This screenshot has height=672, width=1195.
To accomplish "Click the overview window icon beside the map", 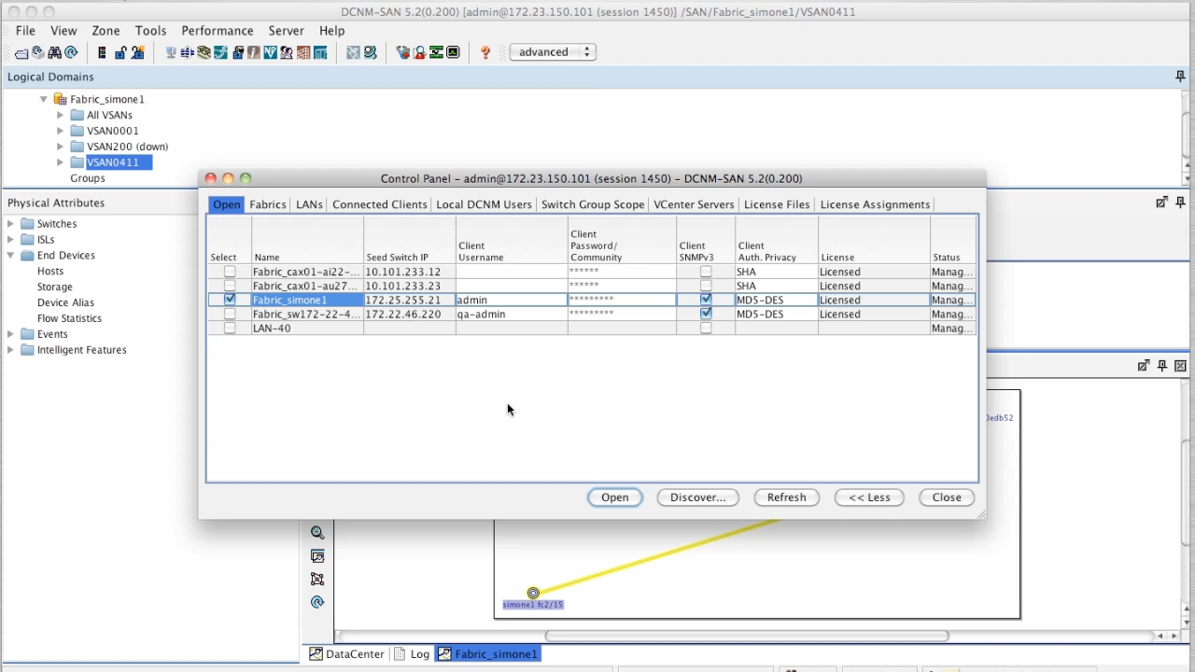I will (x=317, y=556).
